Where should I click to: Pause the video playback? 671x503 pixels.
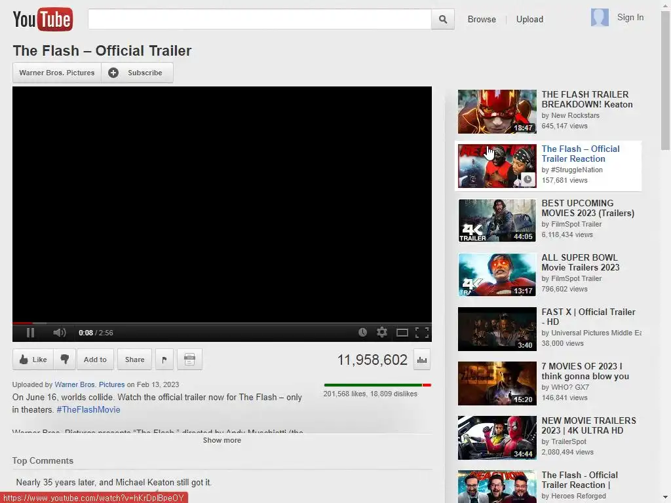click(x=30, y=333)
